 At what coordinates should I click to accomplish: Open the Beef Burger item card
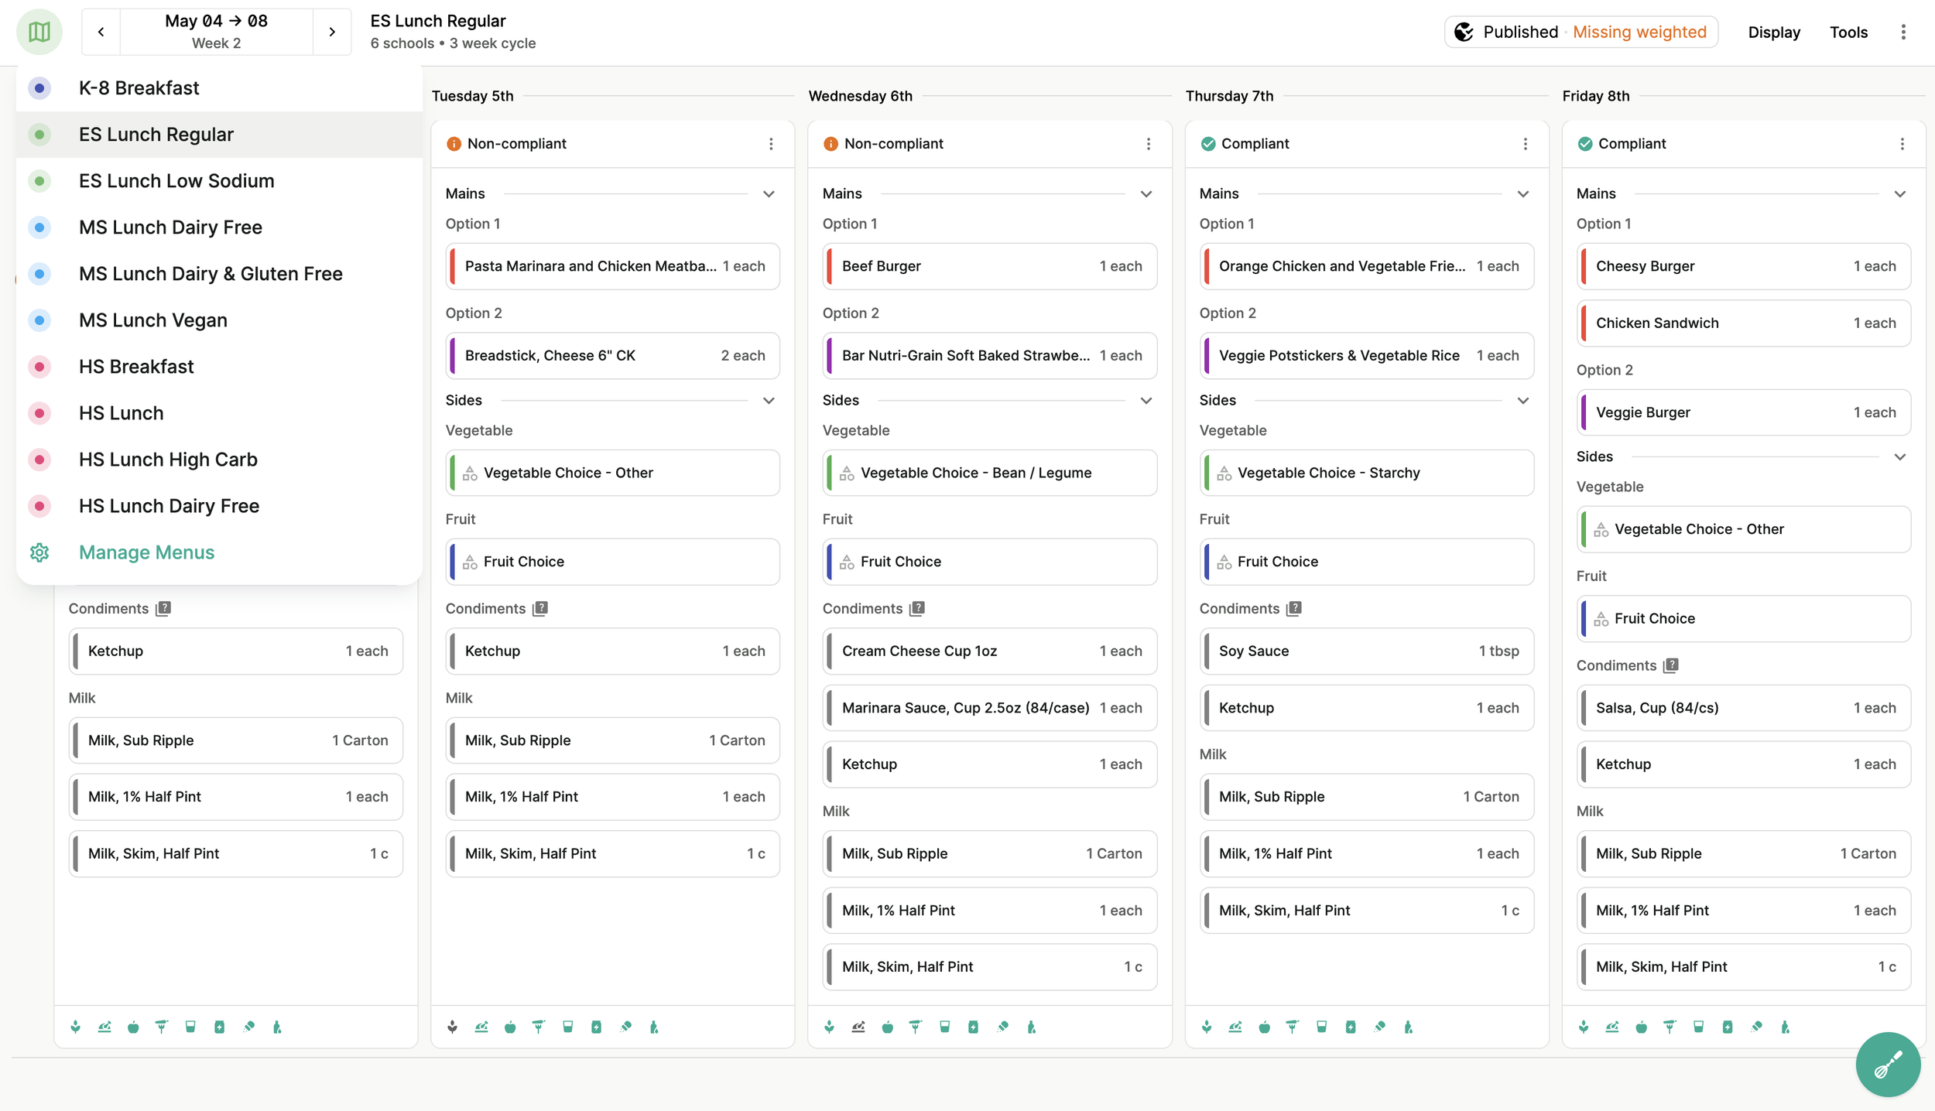[x=989, y=266]
